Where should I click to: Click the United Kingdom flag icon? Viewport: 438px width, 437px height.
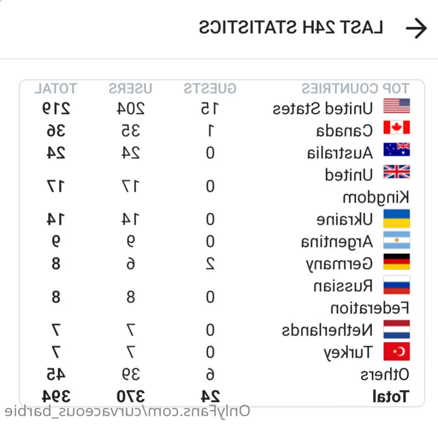tap(397, 172)
